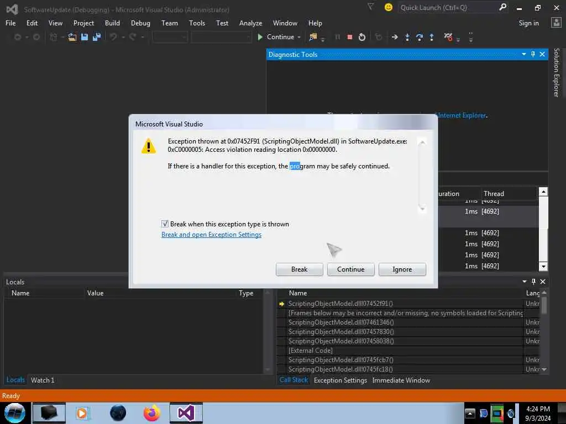Pin the Diagnostic Tools panel
Screen dimensions: 566x424
tap(533, 54)
